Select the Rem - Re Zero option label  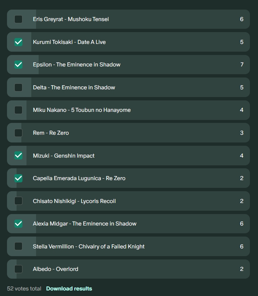pyautogui.click(x=51, y=133)
